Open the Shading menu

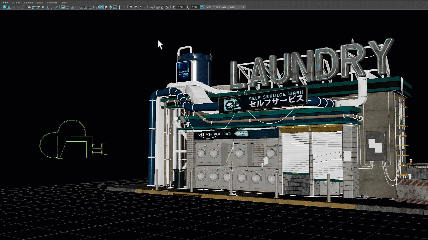pyautogui.click(x=16, y=3)
